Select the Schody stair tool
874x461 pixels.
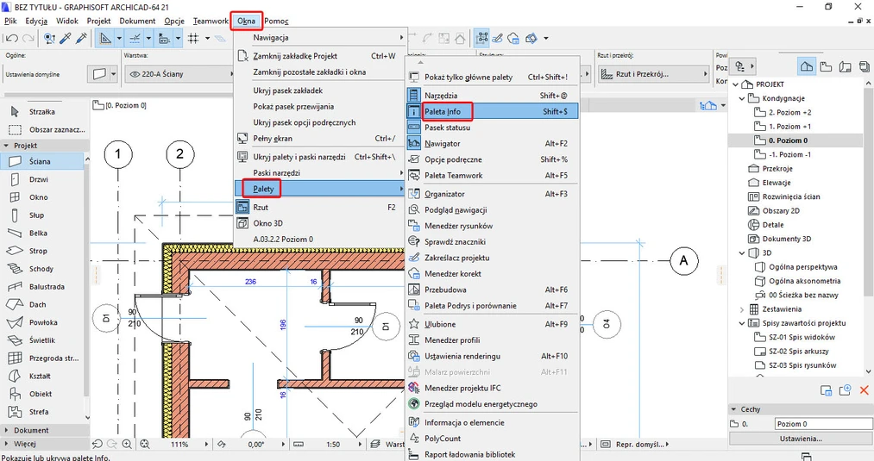[42, 268]
